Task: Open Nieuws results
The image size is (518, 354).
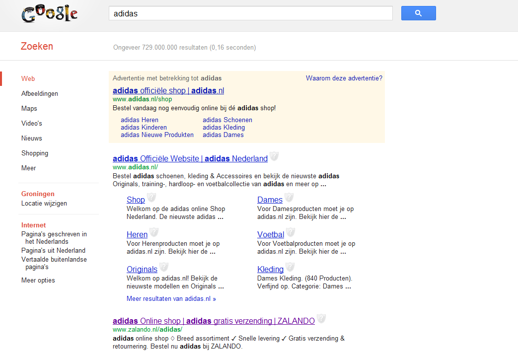Action: pyautogui.click(x=32, y=138)
